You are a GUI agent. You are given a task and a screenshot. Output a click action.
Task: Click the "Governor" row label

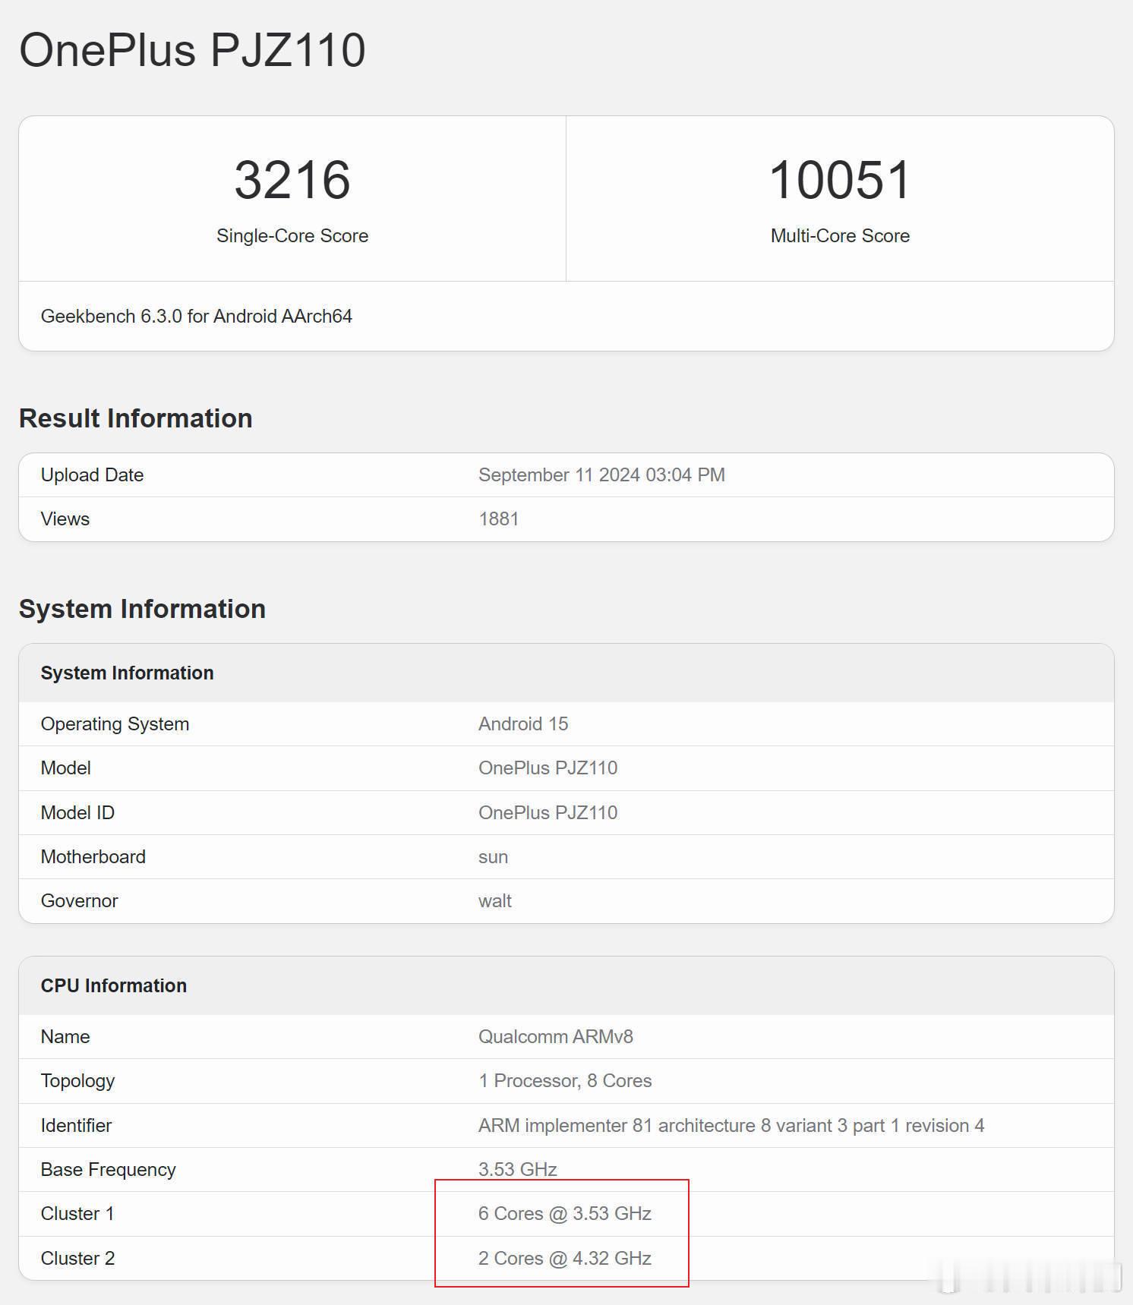coord(80,900)
